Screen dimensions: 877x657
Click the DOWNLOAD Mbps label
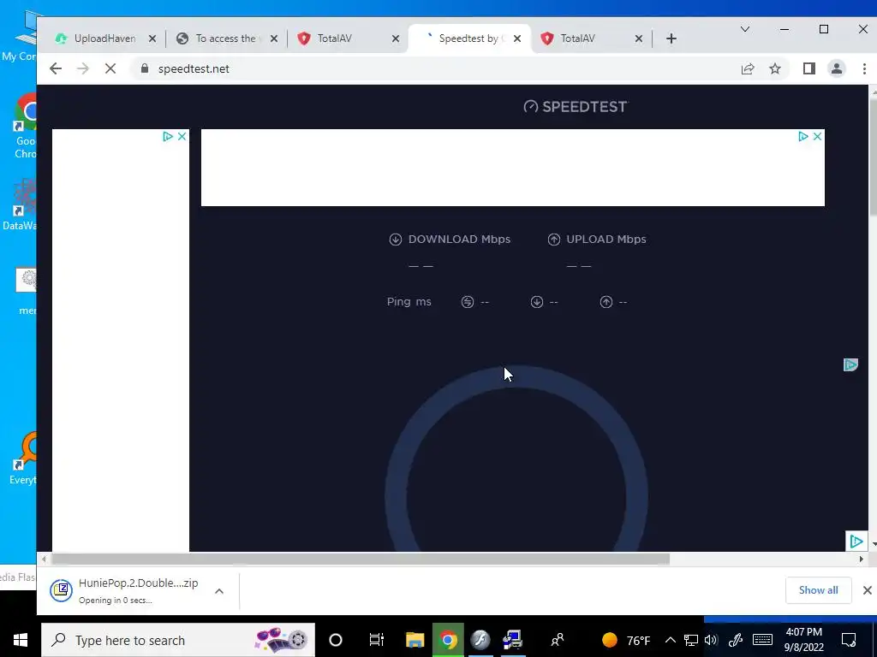click(x=459, y=240)
